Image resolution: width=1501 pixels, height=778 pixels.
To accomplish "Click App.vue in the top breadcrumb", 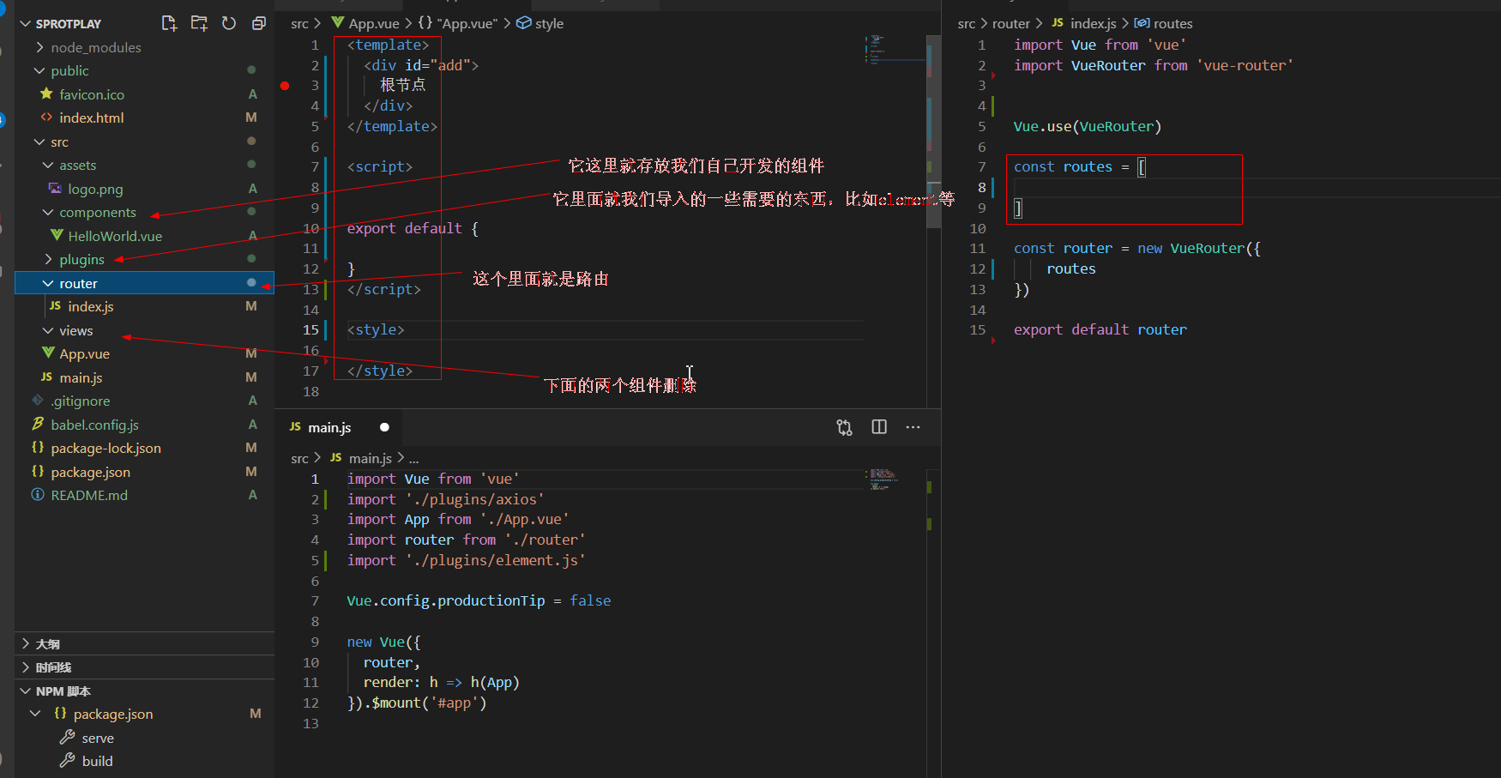I will point(374,23).
